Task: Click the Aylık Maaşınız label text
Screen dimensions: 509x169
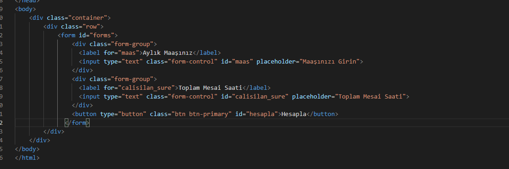Action: coord(168,53)
